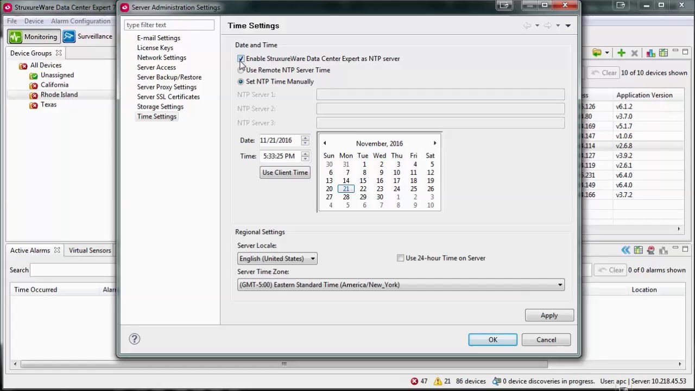The height and width of the screenshot is (391, 695).
Task: Select Use Remote NTP Server Time
Action: coord(241,70)
